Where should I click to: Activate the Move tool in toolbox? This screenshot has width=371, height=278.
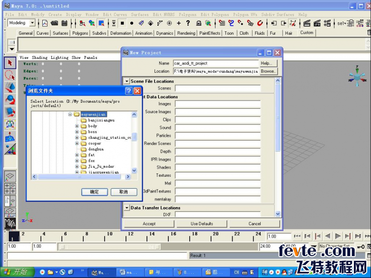point(10,87)
